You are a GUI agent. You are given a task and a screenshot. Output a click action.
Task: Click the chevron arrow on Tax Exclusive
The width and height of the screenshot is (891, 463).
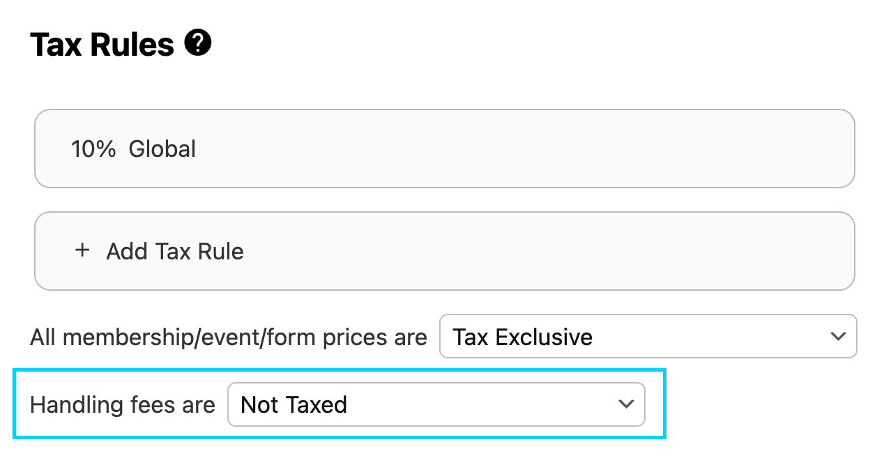838,337
